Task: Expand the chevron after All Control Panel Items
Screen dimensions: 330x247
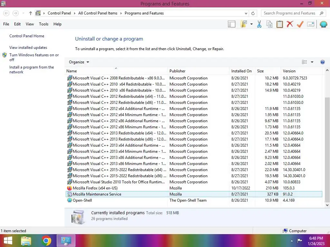Action: [121, 13]
